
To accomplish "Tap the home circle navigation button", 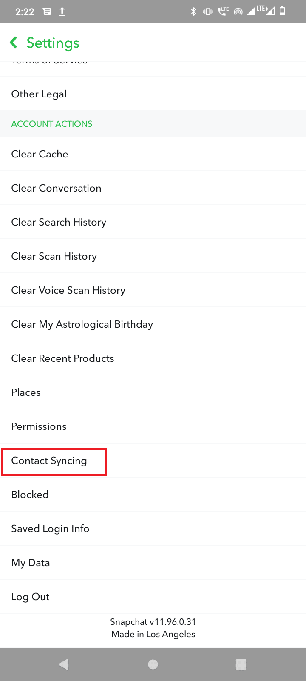I will 153,664.
